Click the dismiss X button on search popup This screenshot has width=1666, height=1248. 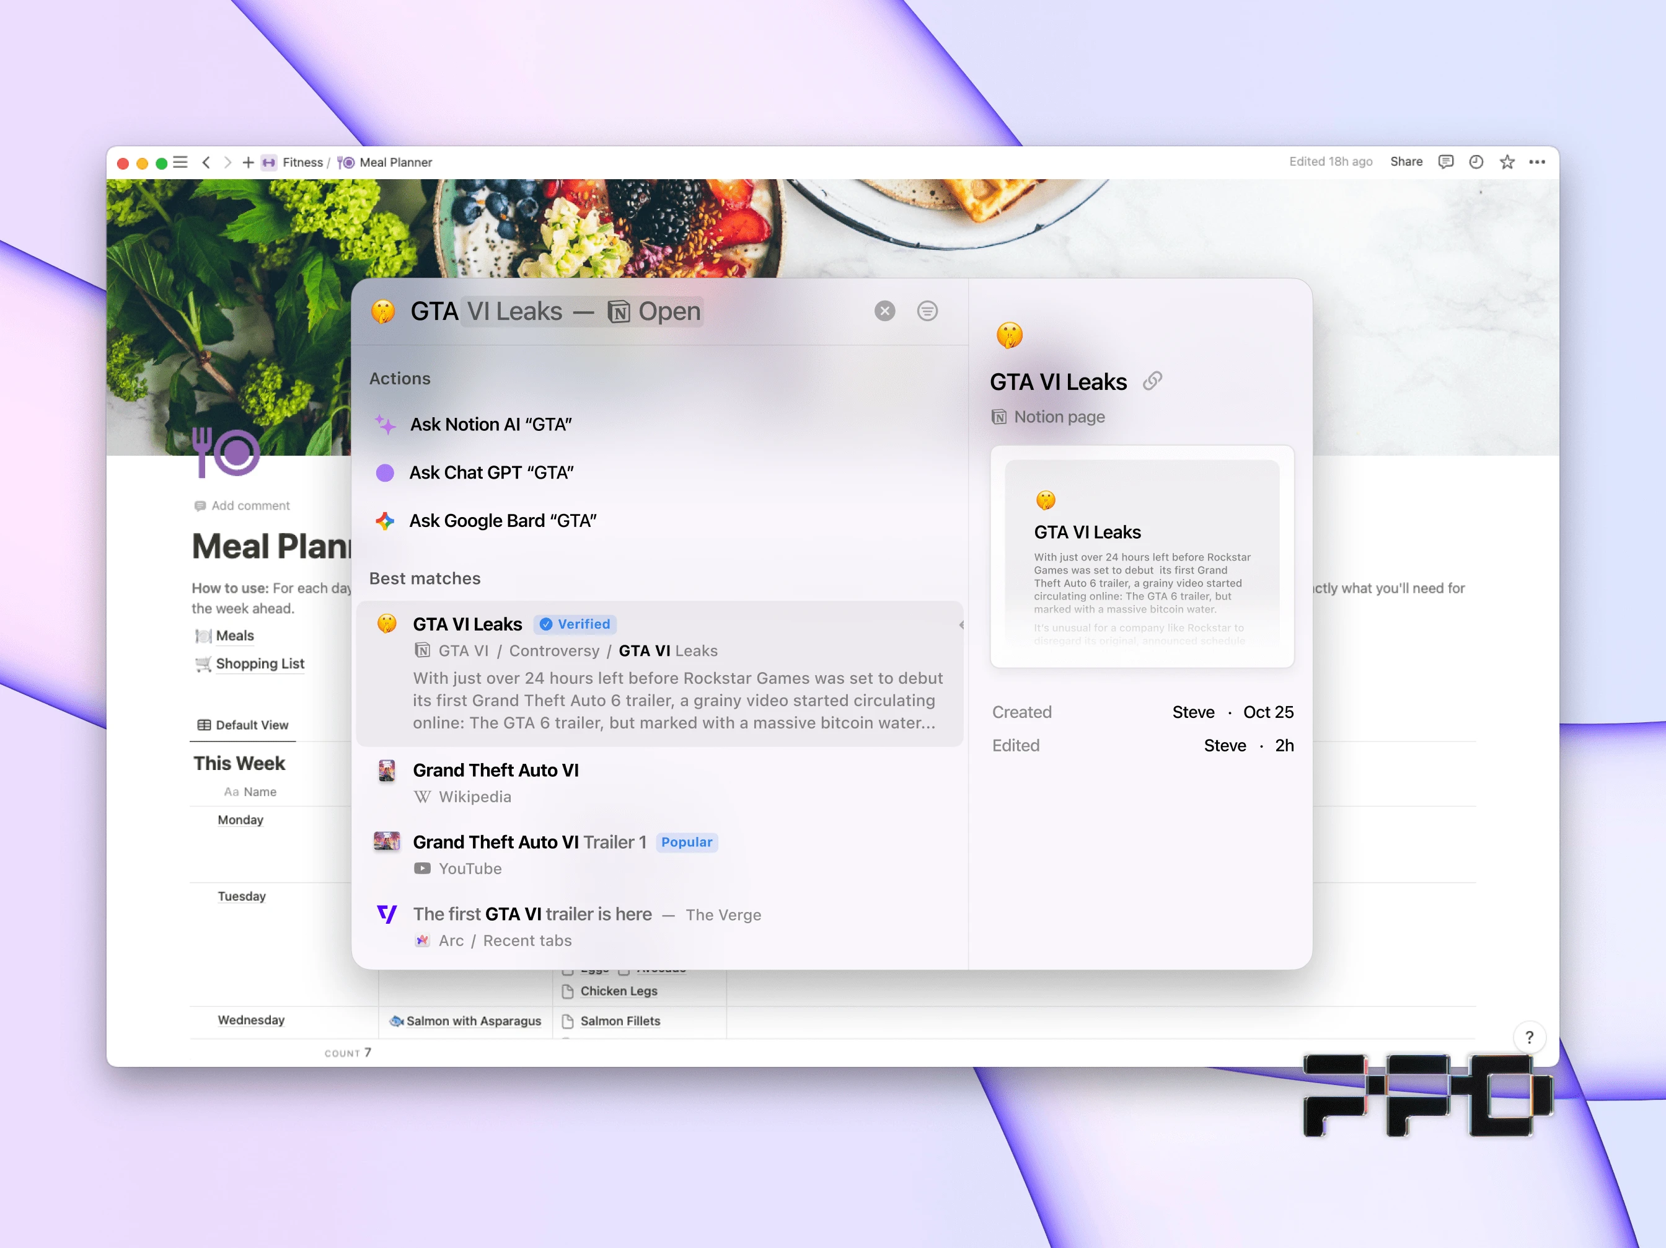(x=886, y=311)
